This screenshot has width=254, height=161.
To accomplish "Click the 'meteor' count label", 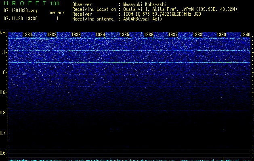I will point(57,12).
